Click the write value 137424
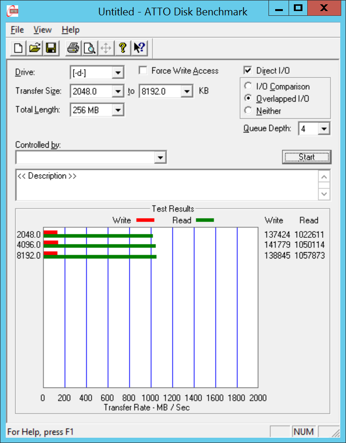The width and height of the screenshot is (346, 443). pos(277,234)
